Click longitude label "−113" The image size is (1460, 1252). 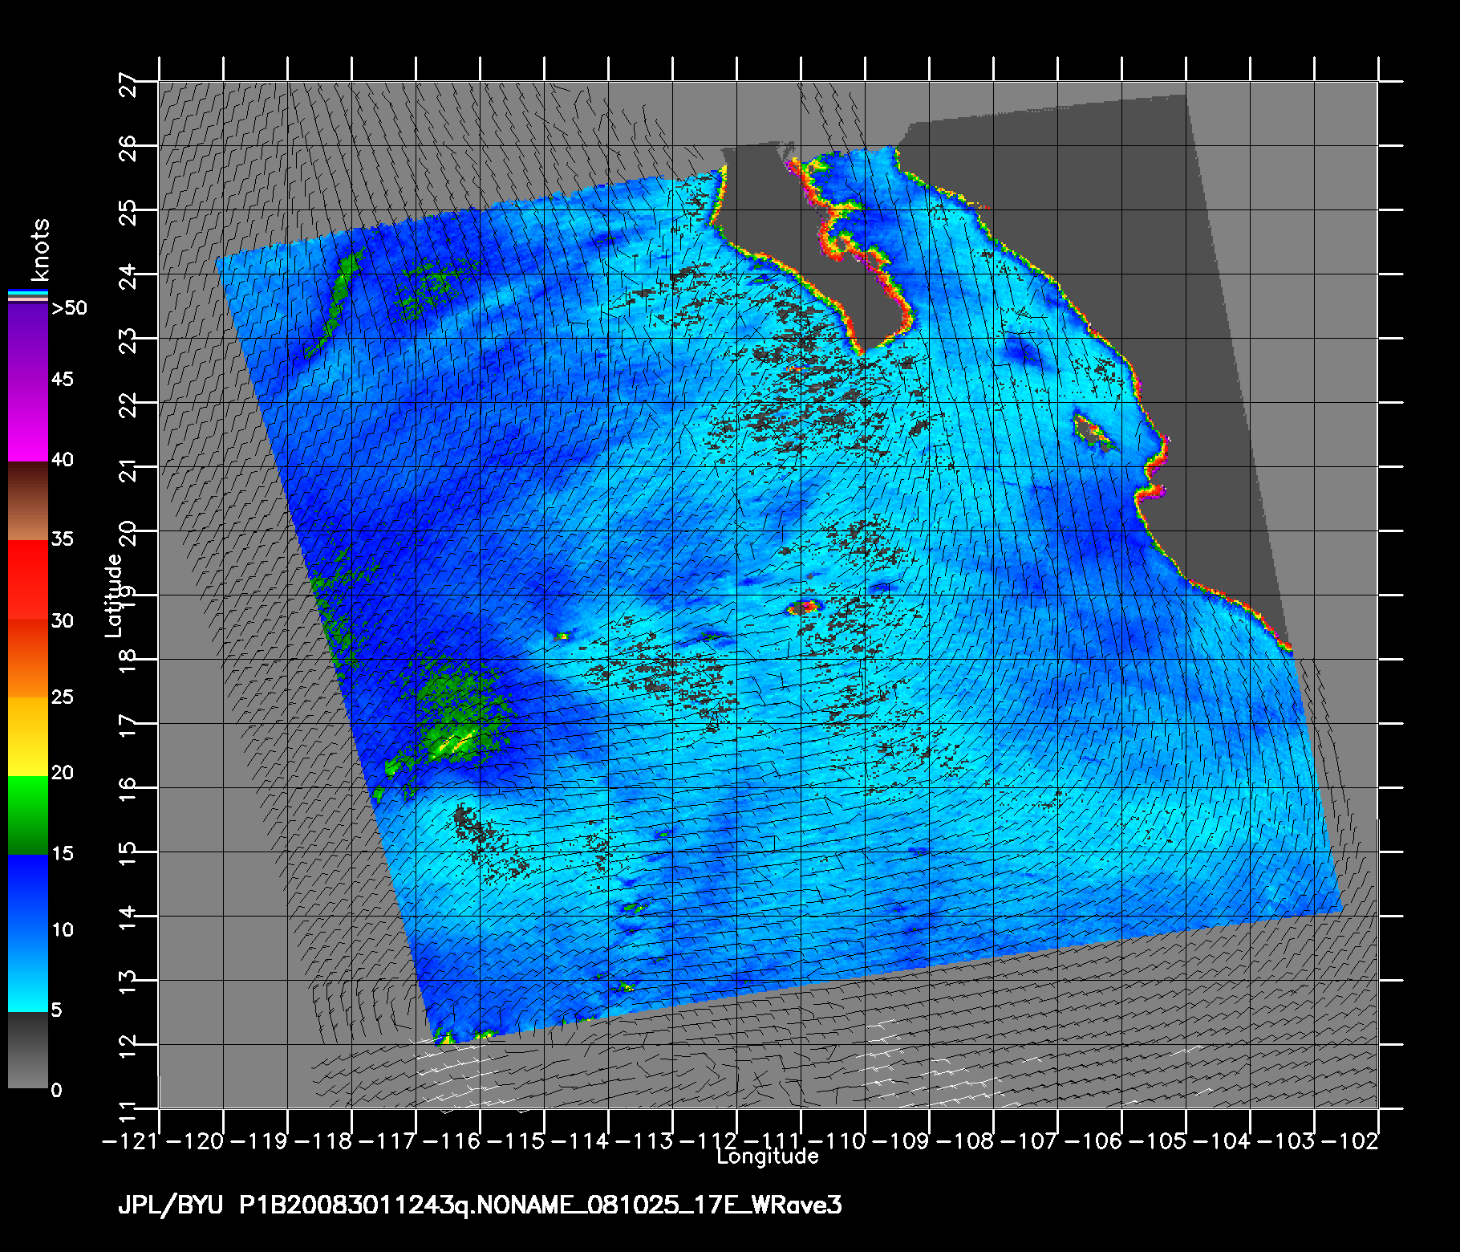coord(645,1140)
